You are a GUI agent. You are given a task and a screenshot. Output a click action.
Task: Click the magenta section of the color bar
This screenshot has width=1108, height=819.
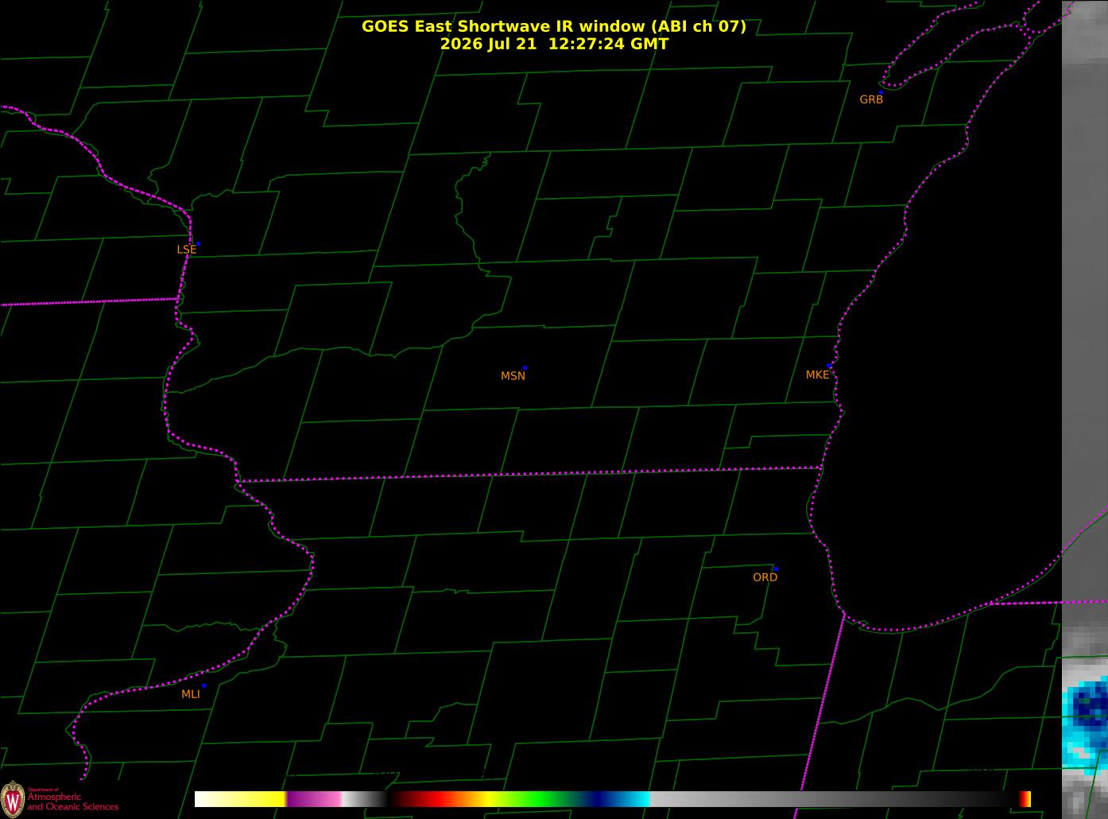click(x=314, y=799)
